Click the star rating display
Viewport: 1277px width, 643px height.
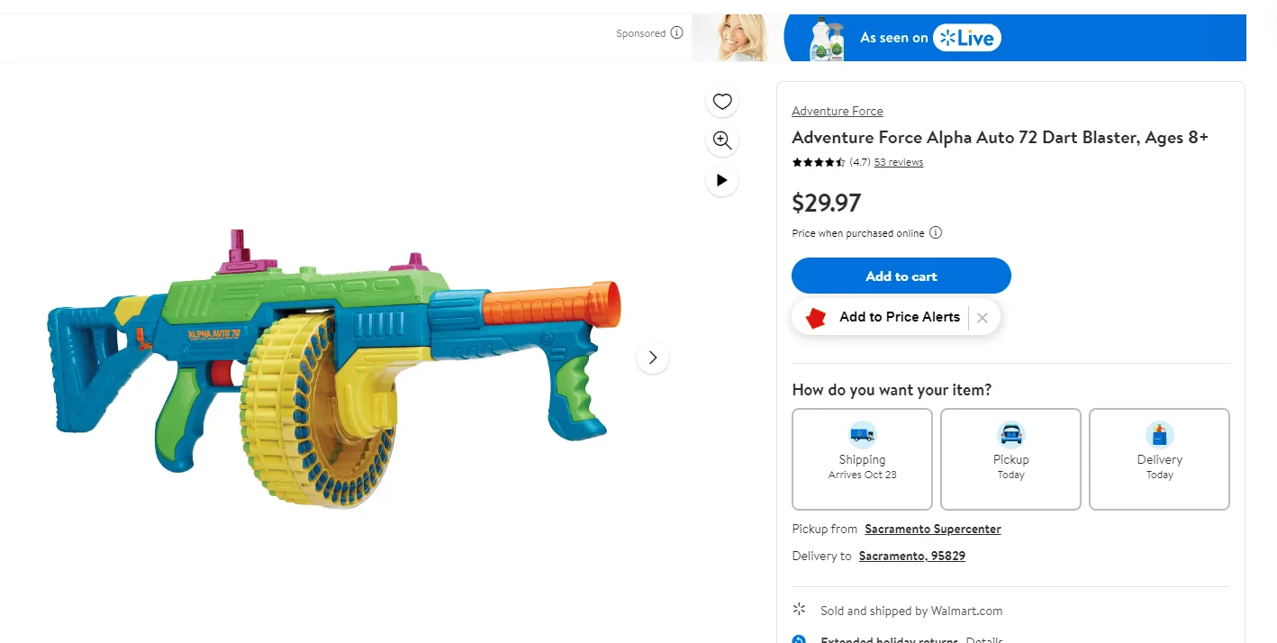coord(818,163)
